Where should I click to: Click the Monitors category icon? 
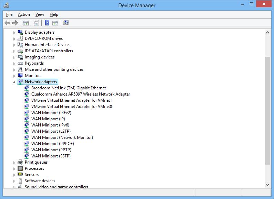tap(20, 76)
